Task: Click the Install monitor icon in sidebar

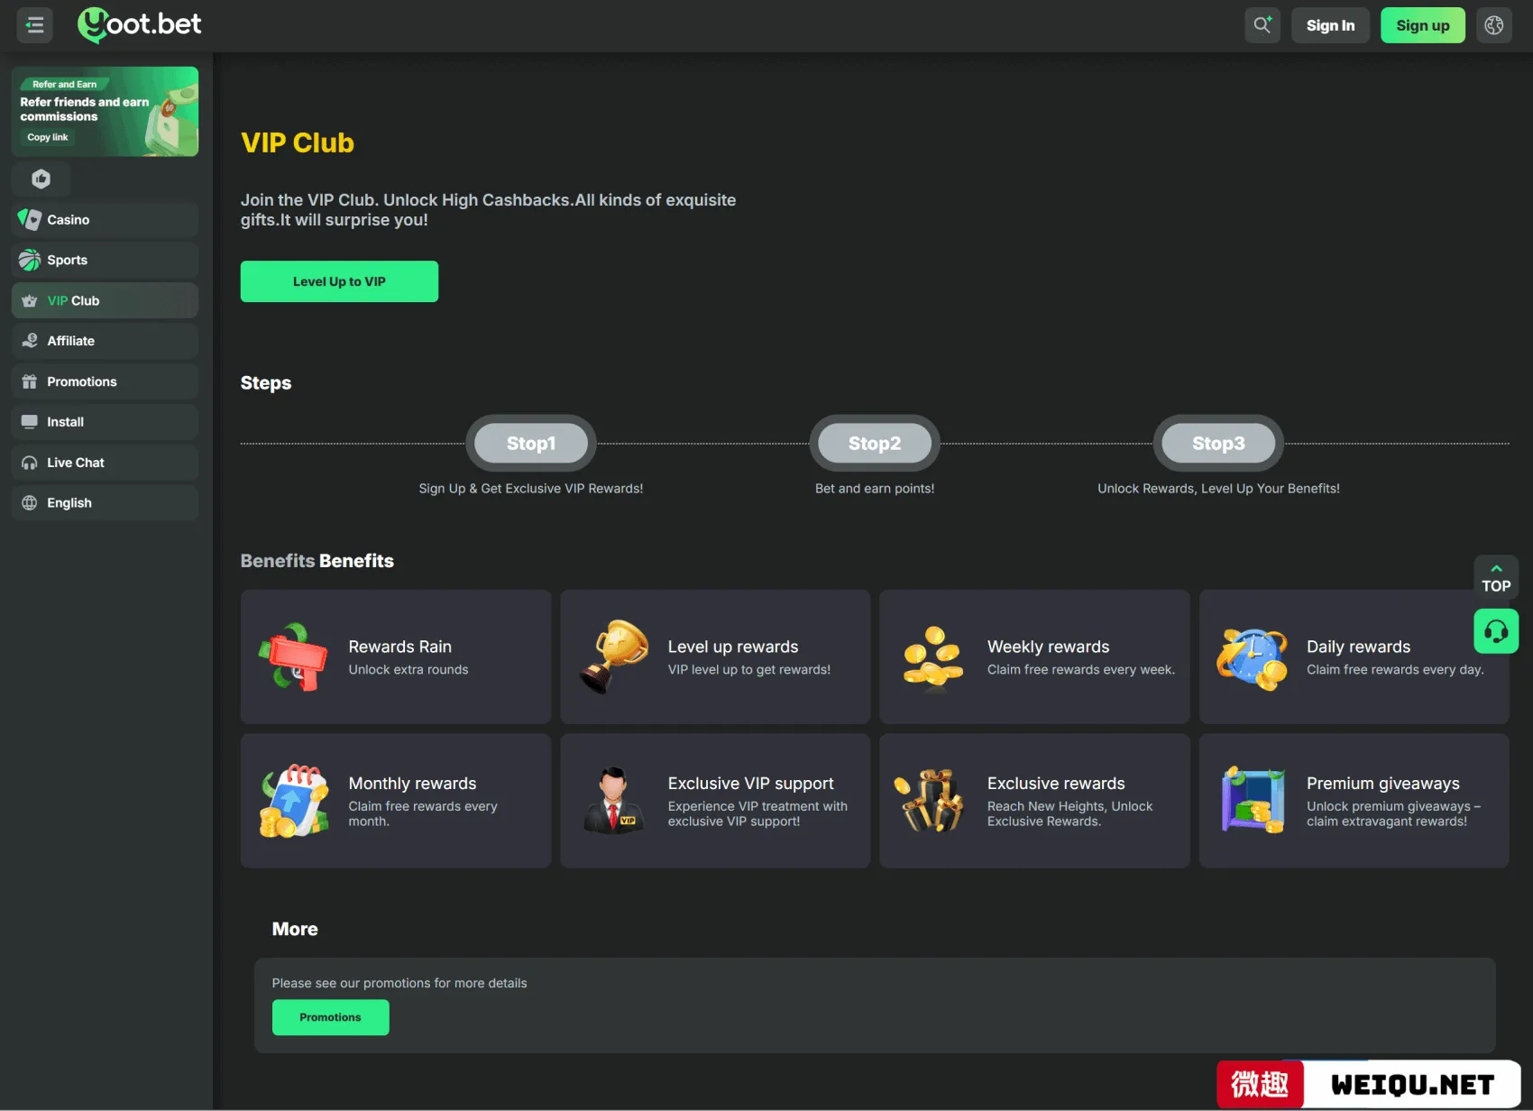Action: coord(30,422)
